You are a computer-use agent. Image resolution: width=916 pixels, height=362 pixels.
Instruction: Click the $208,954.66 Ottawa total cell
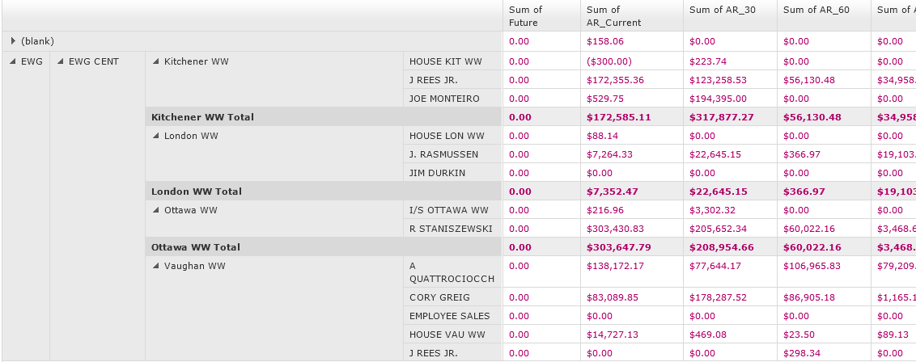click(721, 247)
